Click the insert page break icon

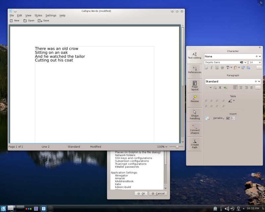tap(234, 118)
